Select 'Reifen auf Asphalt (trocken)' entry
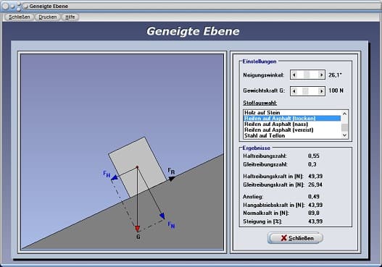The image size is (382, 267). coord(292,119)
